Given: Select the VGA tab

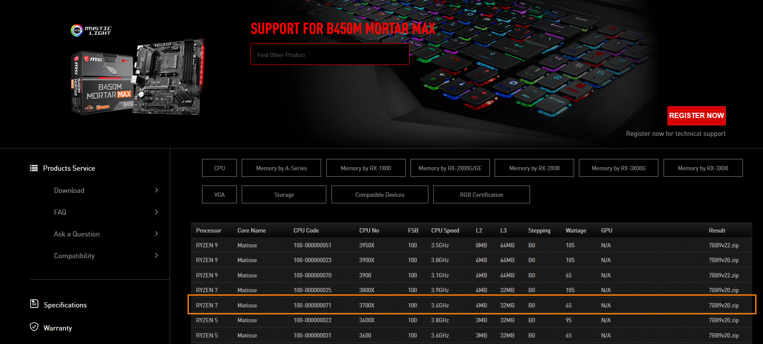Looking at the screenshot, I should pyautogui.click(x=219, y=195).
